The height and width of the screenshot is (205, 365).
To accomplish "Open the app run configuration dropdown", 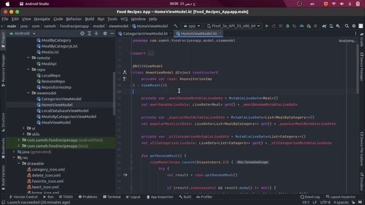I will tap(192, 26).
